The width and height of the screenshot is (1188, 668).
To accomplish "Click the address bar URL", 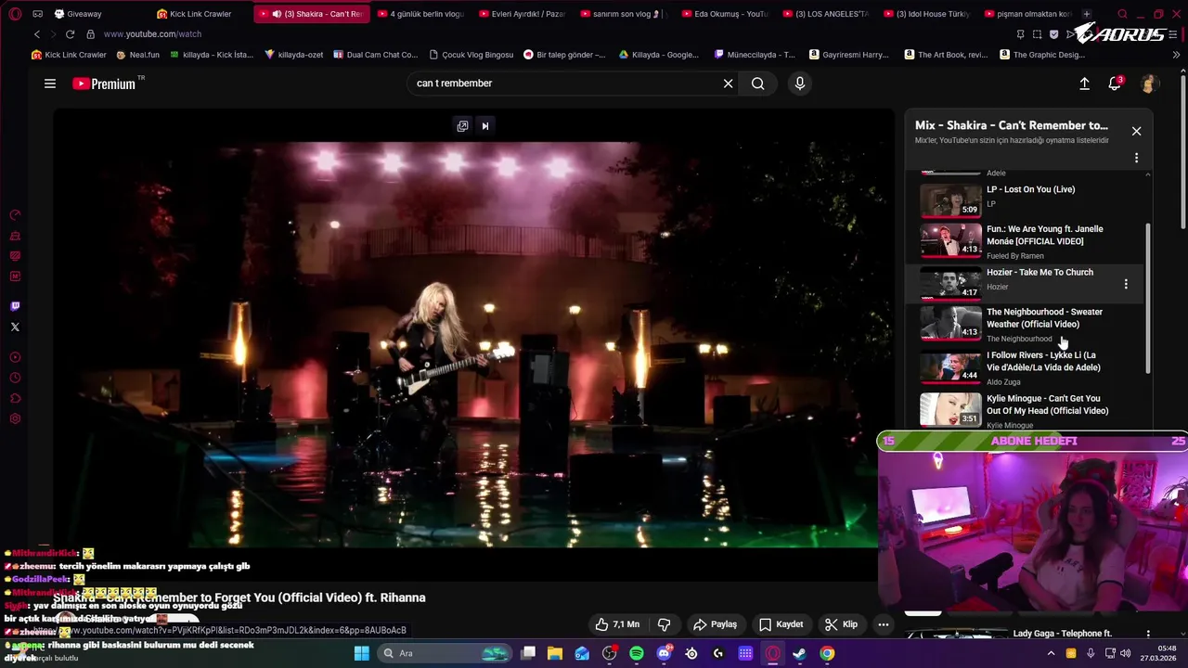I will pos(152,34).
